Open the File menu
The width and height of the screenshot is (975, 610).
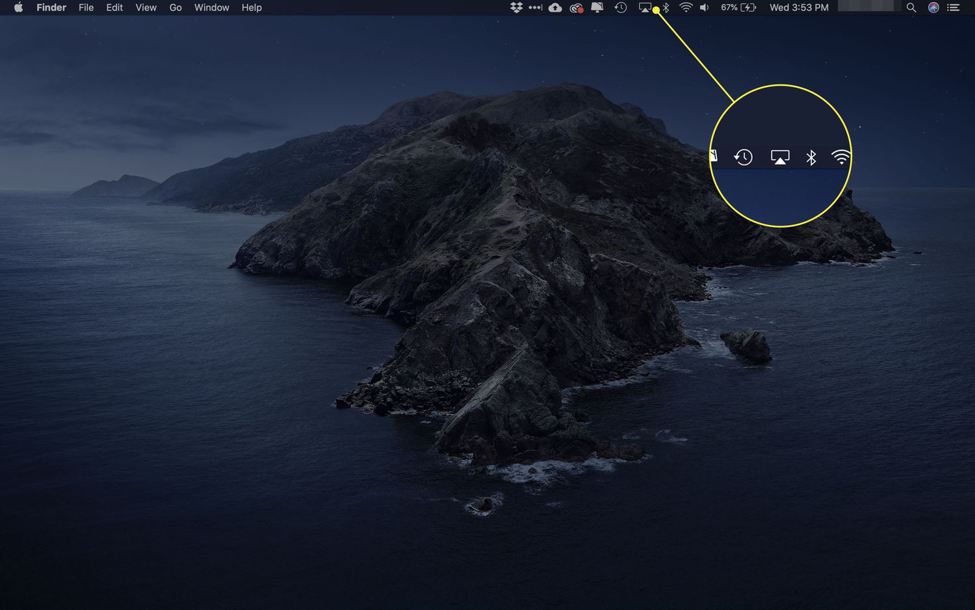click(86, 8)
